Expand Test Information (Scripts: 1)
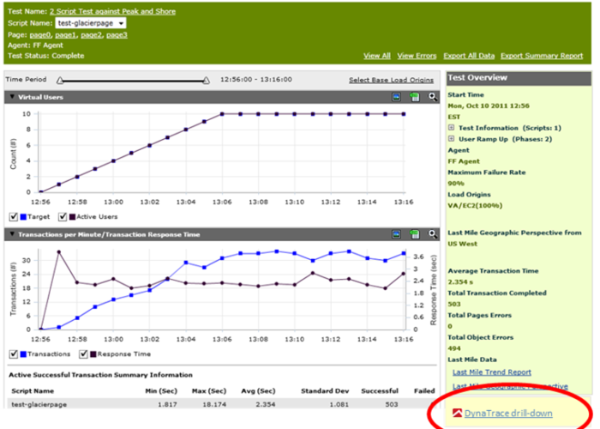 451,128
